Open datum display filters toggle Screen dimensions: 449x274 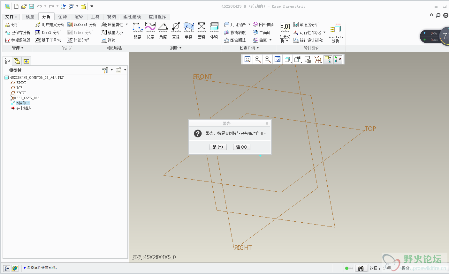coord(318,59)
